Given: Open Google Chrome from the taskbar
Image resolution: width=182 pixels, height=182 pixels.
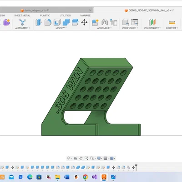Looking at the screenshot, I should point(86,177).
